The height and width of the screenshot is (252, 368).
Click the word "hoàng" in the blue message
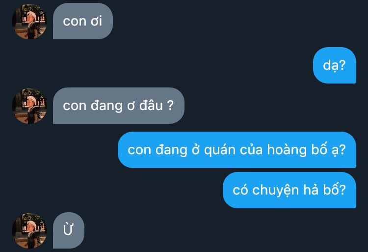point(287,150)
